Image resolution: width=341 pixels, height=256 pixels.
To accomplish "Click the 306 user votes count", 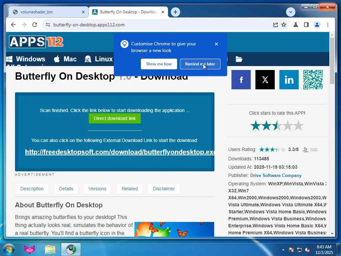I will tap(314, 150).
